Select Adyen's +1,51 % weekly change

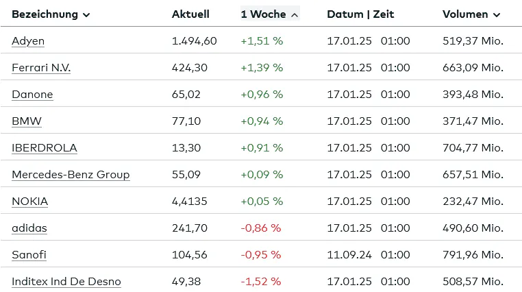(x=262, y=41)
